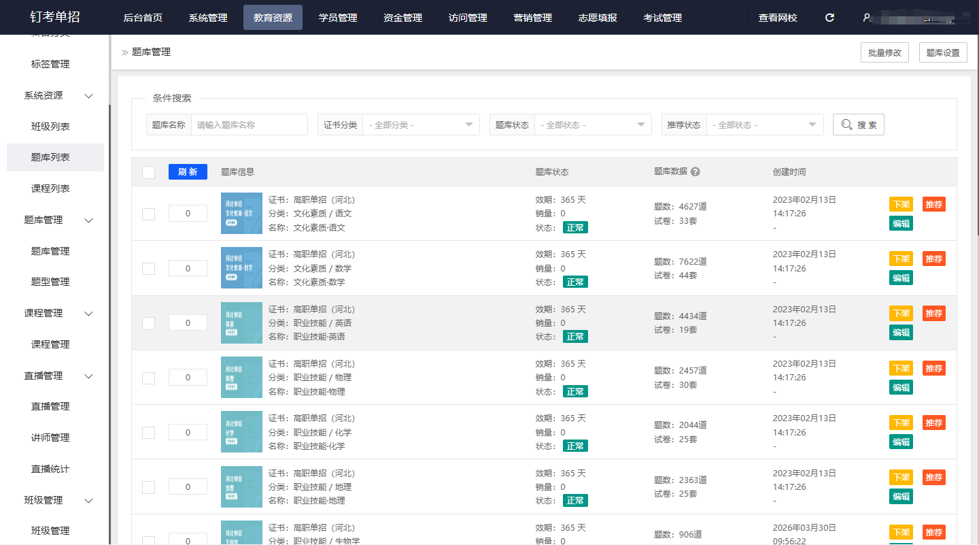Click the 批量修改 button

tap(884, 53)
